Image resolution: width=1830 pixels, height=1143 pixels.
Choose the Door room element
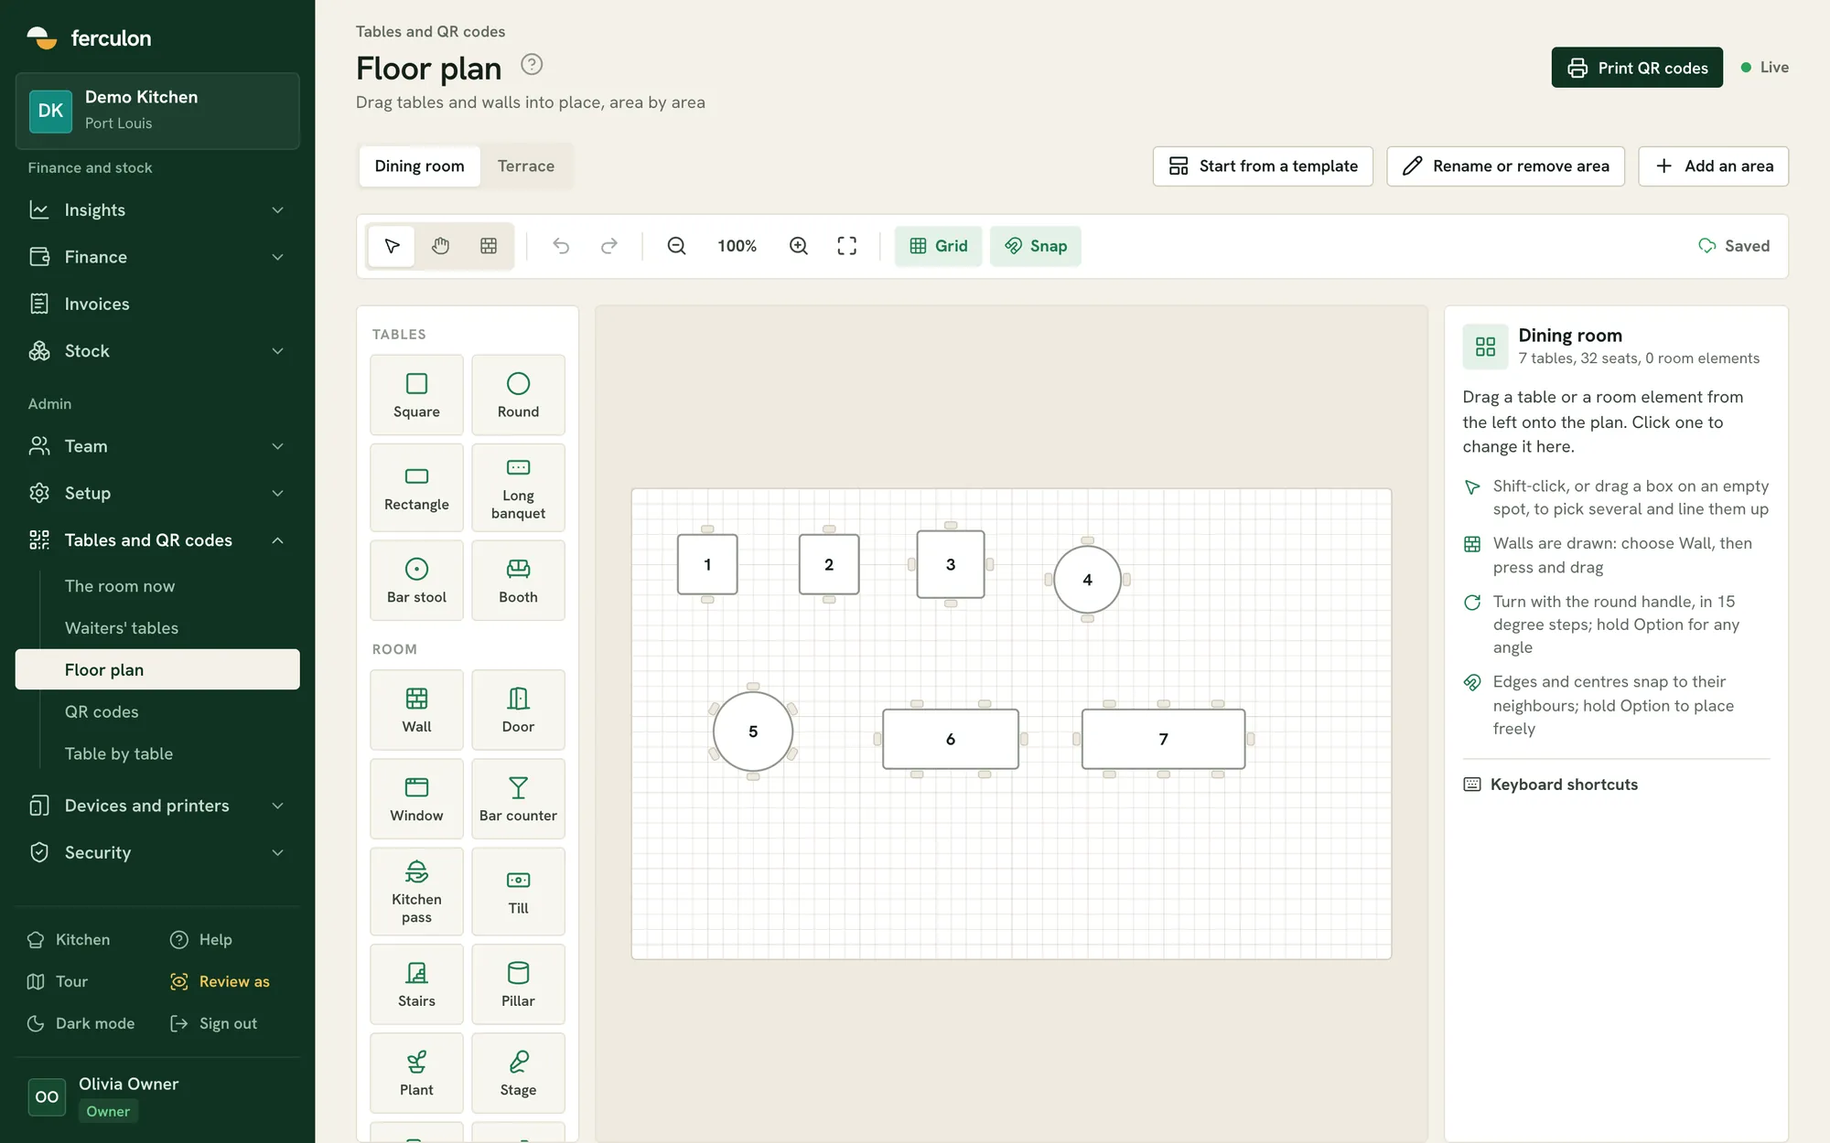click(518, 710)
